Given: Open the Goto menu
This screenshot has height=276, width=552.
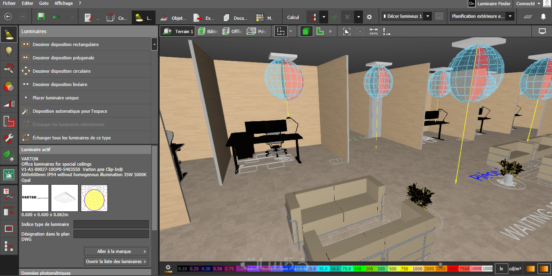Looking at the screenshot, I should click(44, 3).
